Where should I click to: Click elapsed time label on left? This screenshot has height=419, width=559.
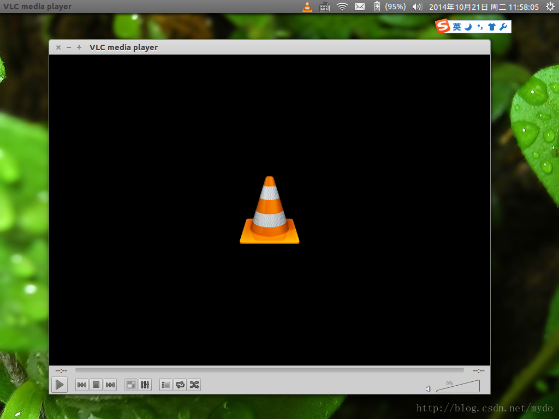point(61,370)
